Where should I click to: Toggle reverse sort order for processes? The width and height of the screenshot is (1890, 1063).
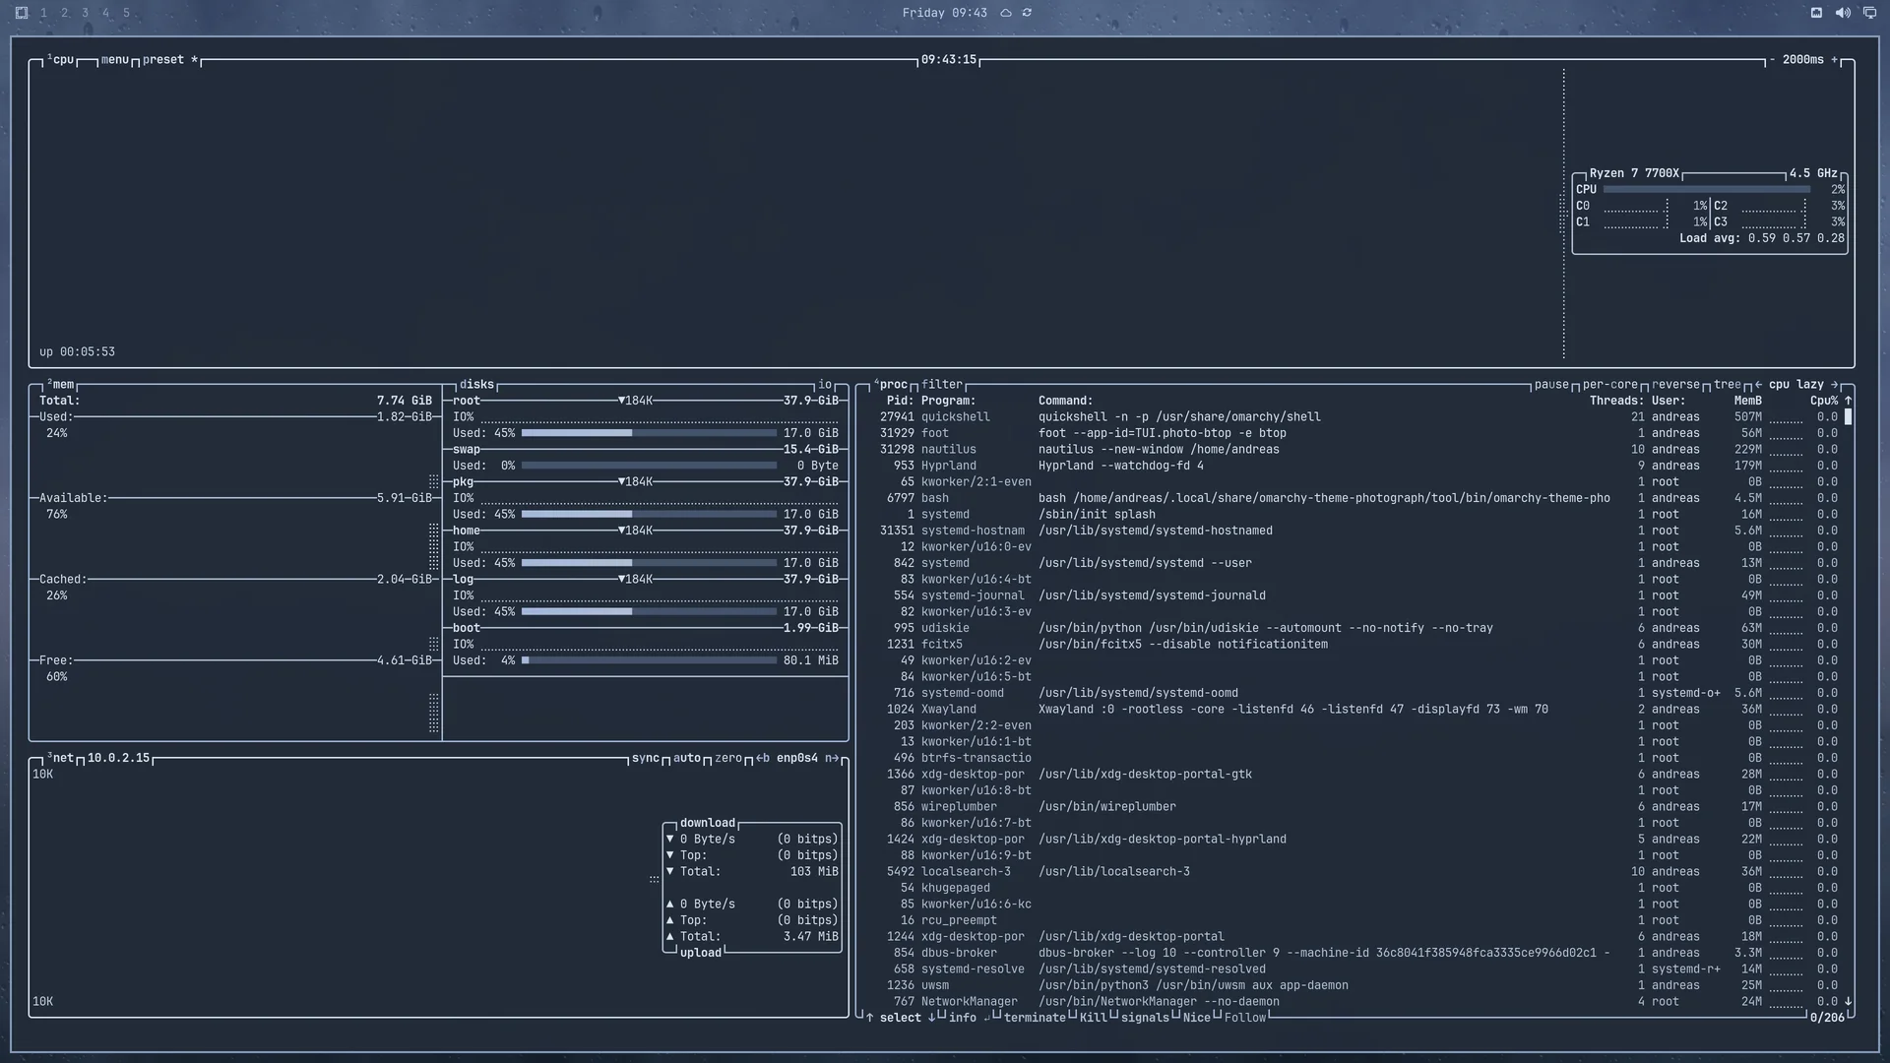point(1675,385)
